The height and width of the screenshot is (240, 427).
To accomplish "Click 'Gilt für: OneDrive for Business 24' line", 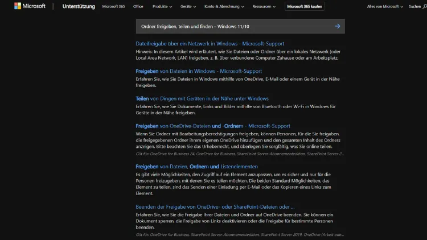I will (x=240, y=154).
